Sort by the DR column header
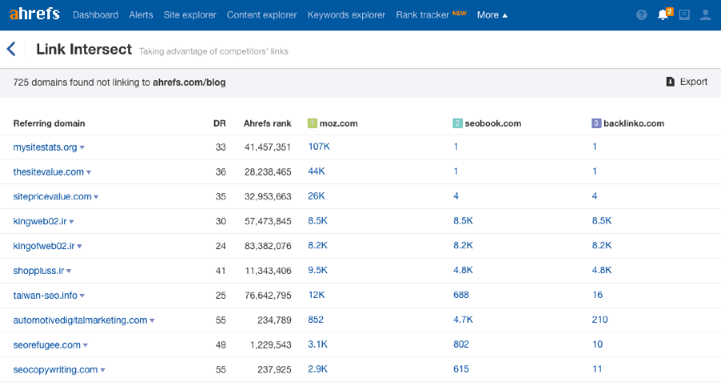The height and width of the screenshot is (386, 721). [219, 123]
